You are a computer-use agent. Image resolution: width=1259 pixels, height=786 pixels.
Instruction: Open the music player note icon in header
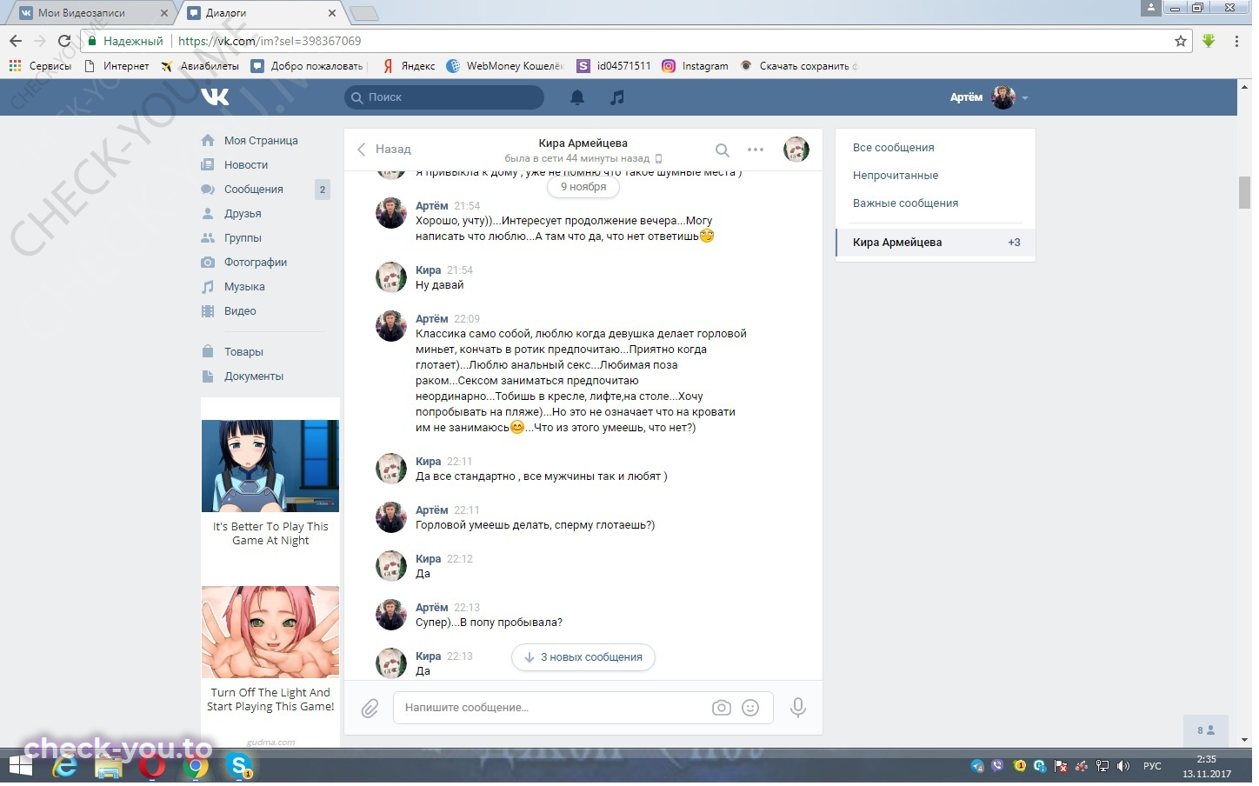617,97
